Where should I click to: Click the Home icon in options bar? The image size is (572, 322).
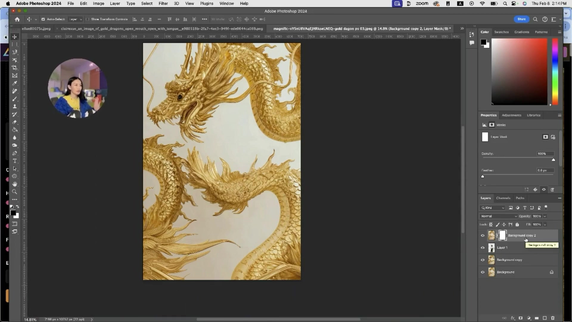17,19
